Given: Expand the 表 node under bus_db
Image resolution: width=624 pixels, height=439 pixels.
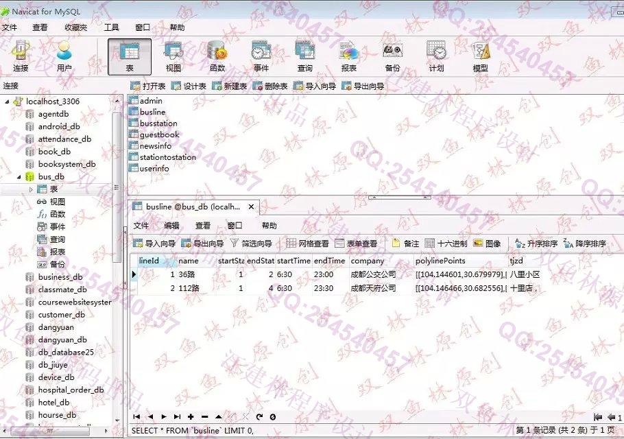Looking at the screenshot, I should [31, 189].
